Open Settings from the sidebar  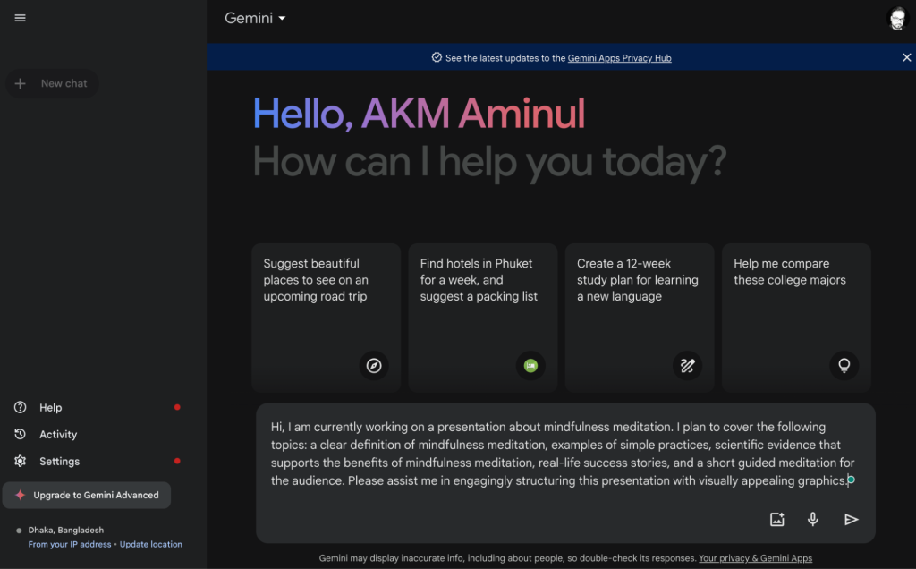click(x=59, y=462)
